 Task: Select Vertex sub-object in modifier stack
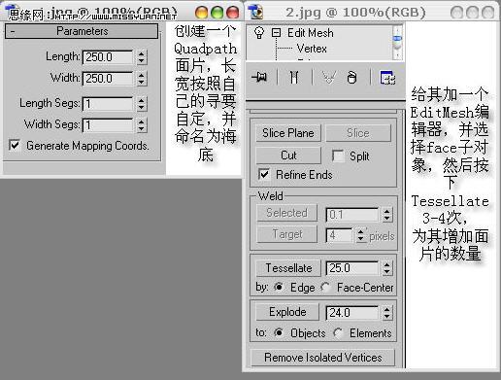coord(312,49)
